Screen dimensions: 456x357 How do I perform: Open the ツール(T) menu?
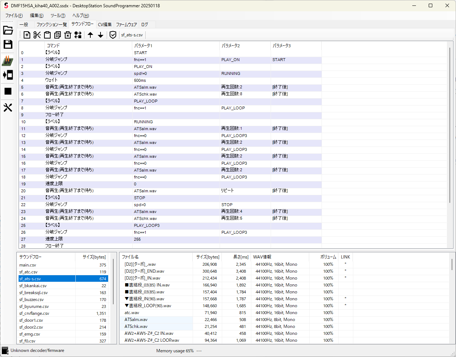point(58,16)
